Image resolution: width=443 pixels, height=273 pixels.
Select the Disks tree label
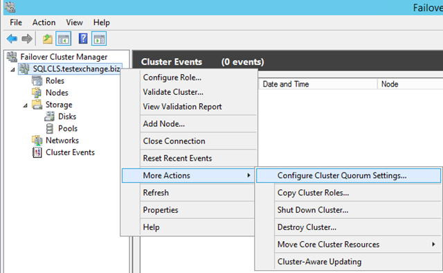tap(67, 116)
